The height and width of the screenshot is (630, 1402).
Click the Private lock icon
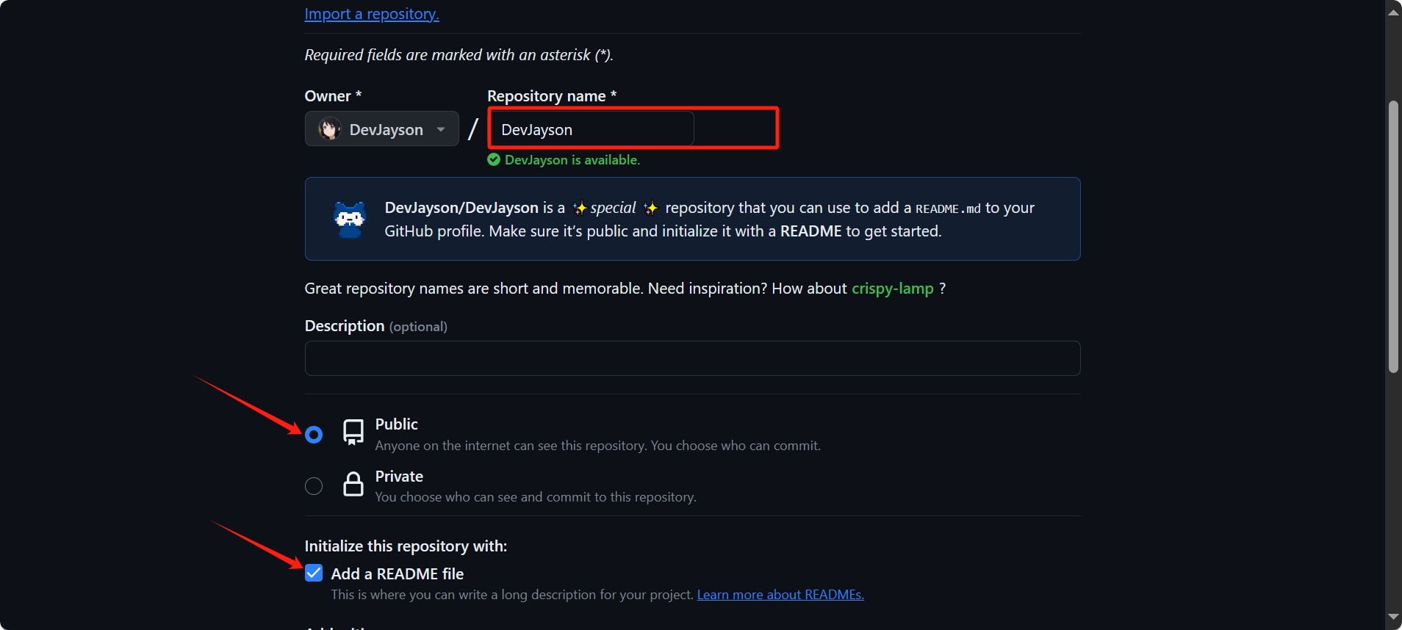point(353,484)
